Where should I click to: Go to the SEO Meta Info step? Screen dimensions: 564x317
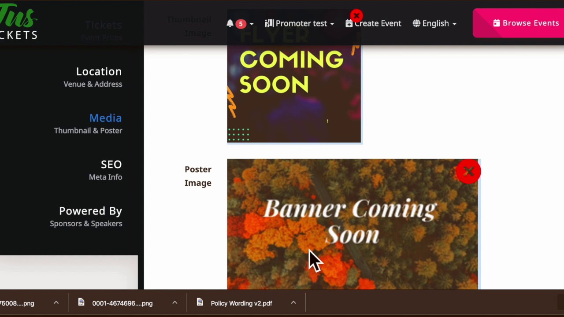tap(106, 170)
